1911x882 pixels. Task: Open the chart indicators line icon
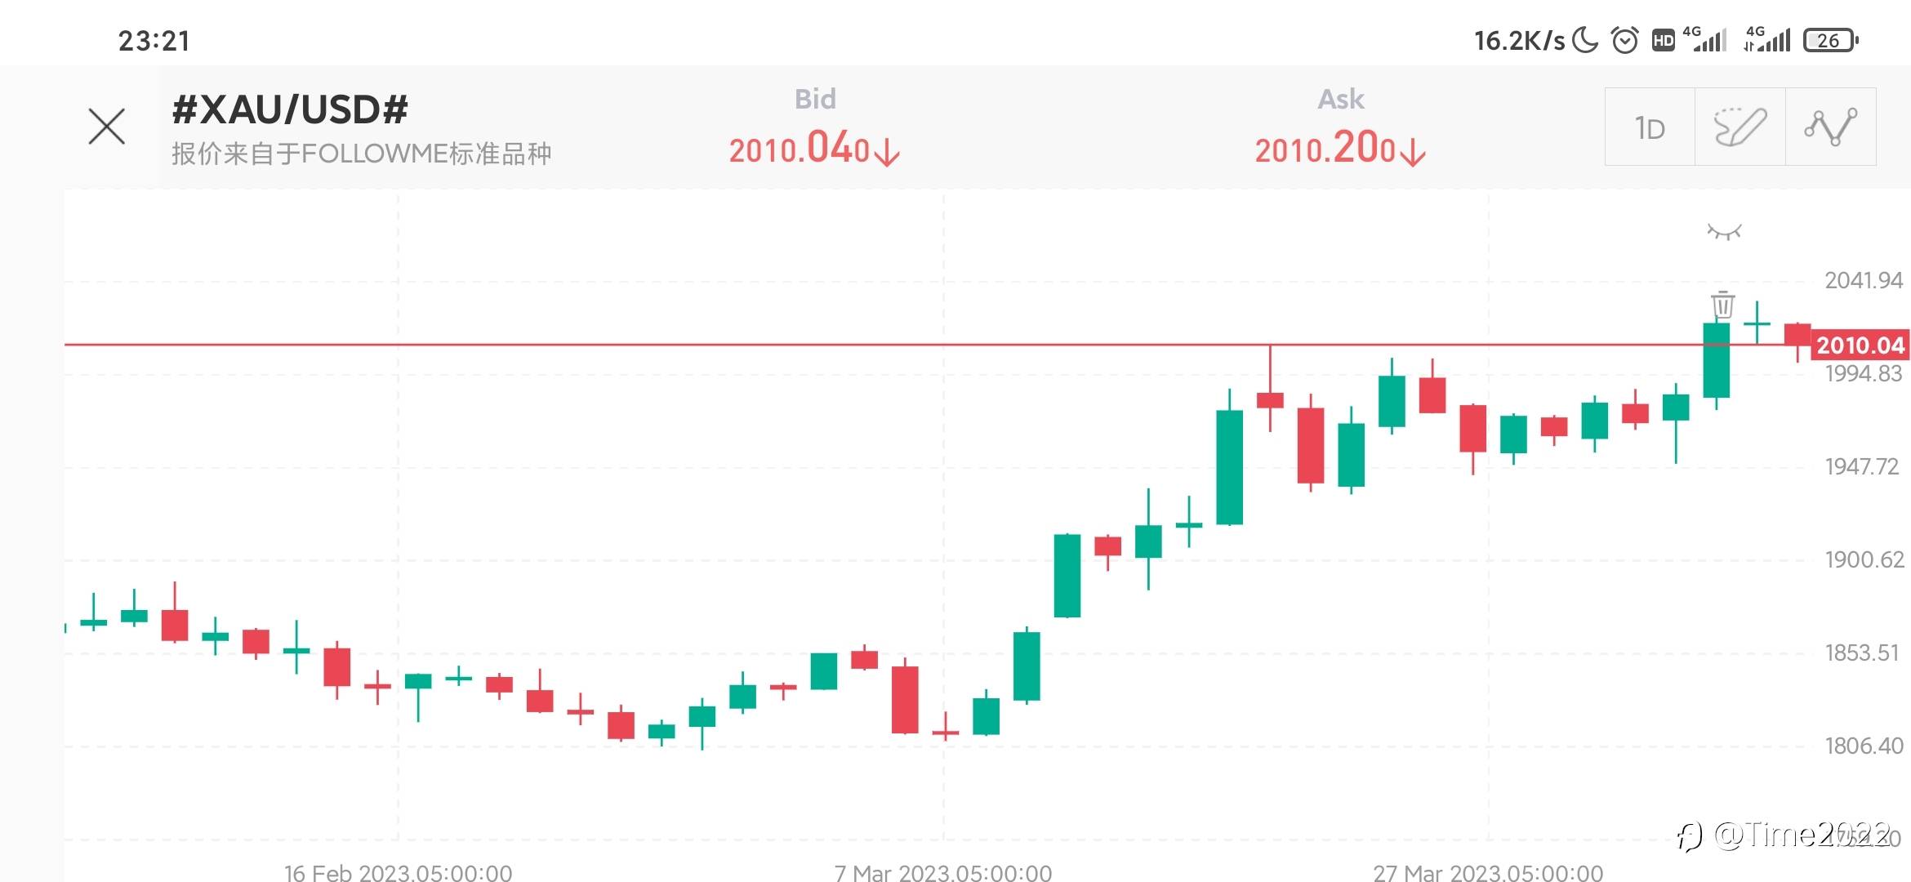(1830, 127)
